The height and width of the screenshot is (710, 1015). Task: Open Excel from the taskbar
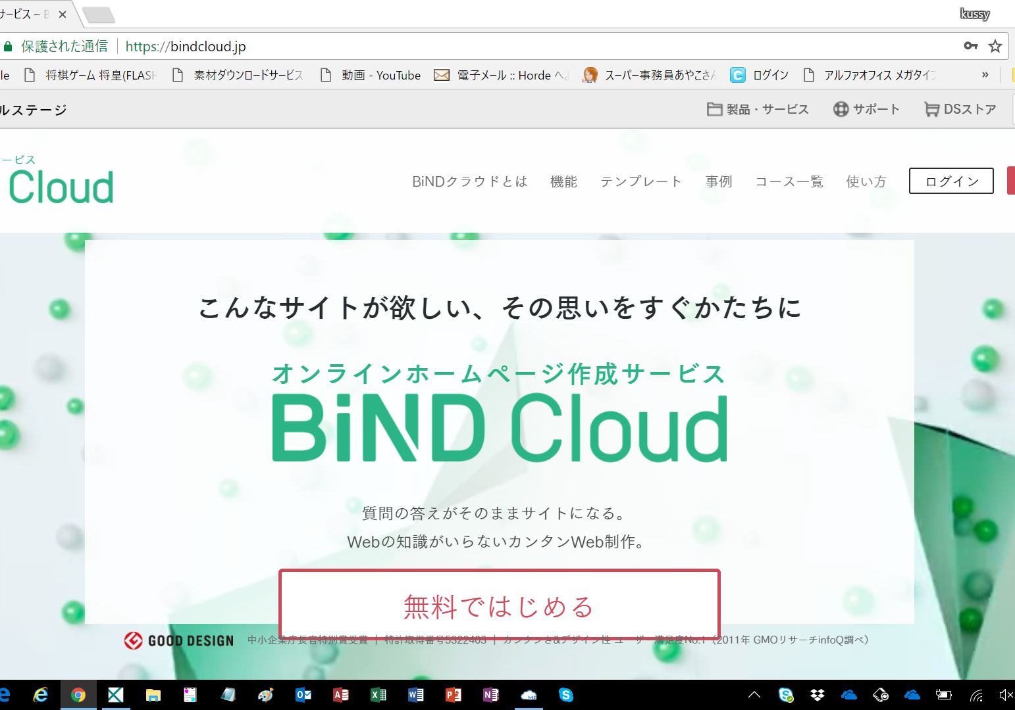click(378, 695)
